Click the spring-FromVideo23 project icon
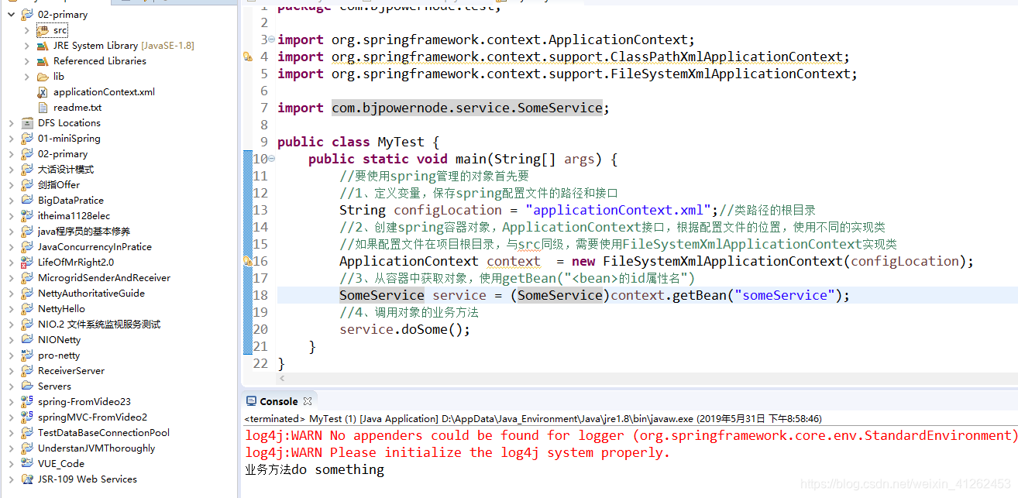 [x=27, y=402]
